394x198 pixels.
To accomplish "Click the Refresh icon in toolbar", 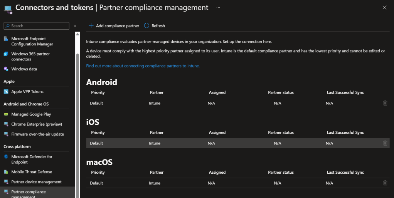I will 146,26.
